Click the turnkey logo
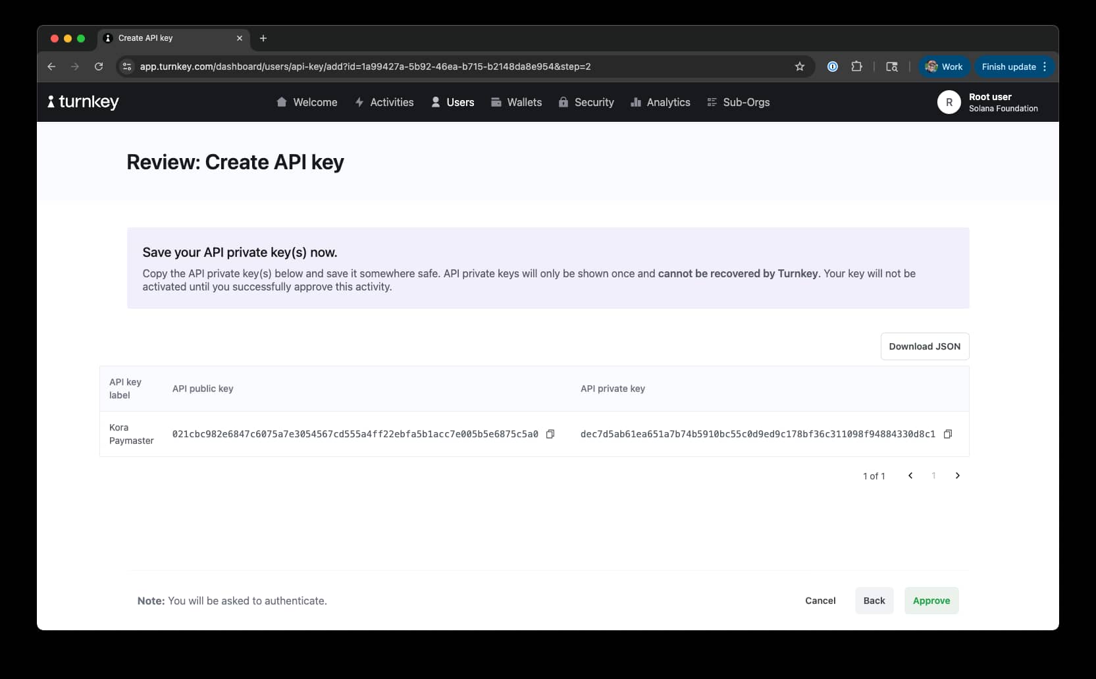This screenshot has height=679, width=1096. 82,102
